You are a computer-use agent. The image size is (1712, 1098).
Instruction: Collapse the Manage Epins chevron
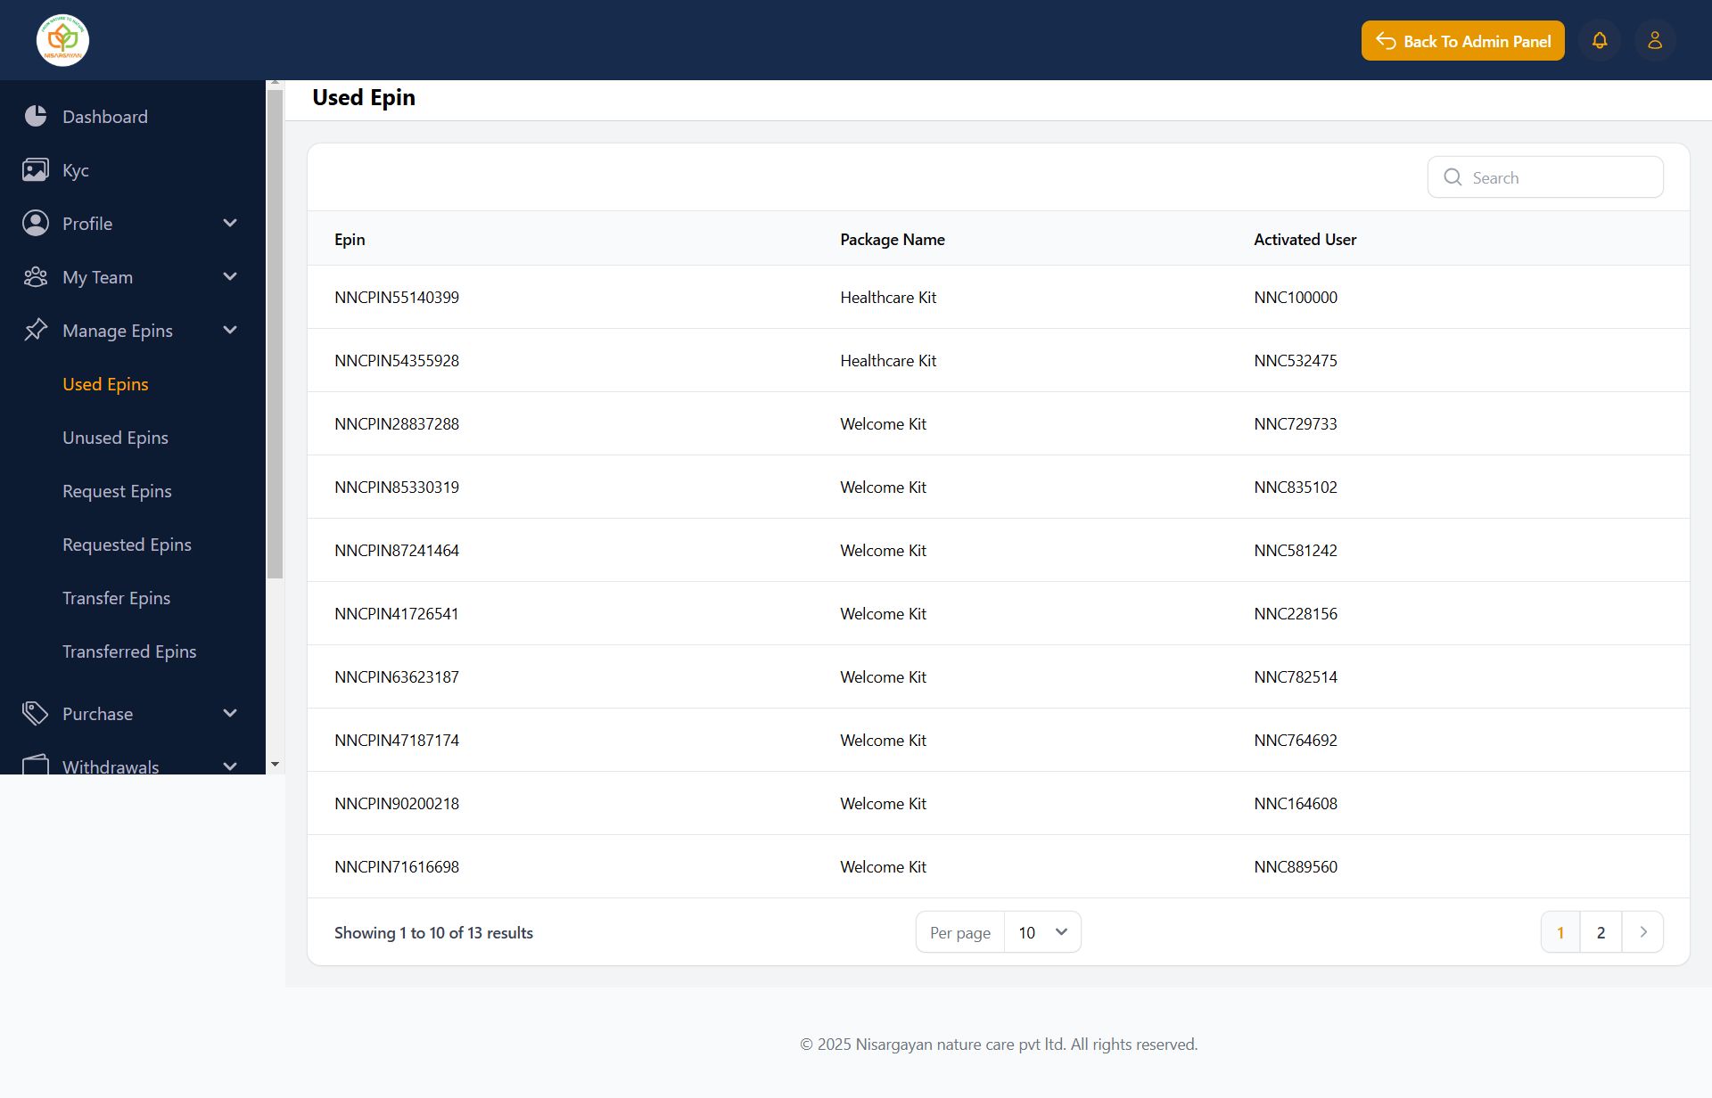point(230,330)
